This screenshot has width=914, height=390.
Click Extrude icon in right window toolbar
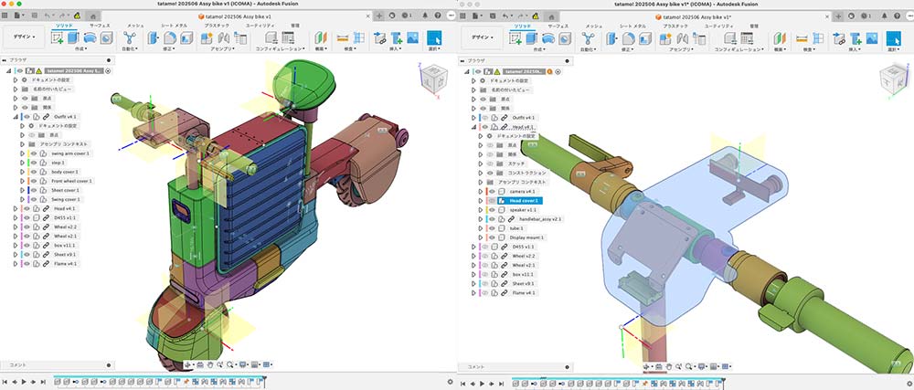[531, 38]
